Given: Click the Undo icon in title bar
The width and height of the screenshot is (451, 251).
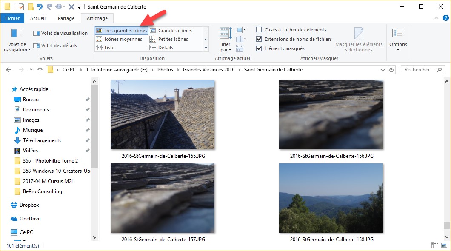Looking at the screenshot, I should tap(40, 7).
